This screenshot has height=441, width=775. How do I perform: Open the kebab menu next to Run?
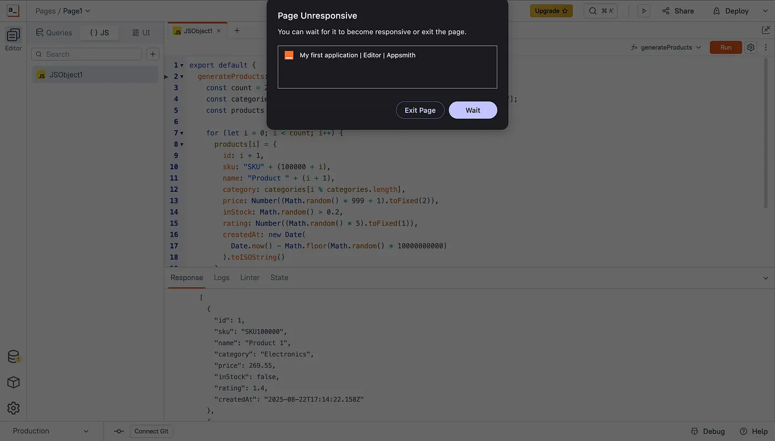click(766, 47)
